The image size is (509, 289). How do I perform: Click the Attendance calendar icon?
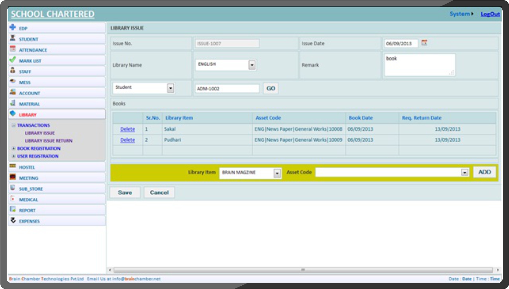click(x=13, y=49)
